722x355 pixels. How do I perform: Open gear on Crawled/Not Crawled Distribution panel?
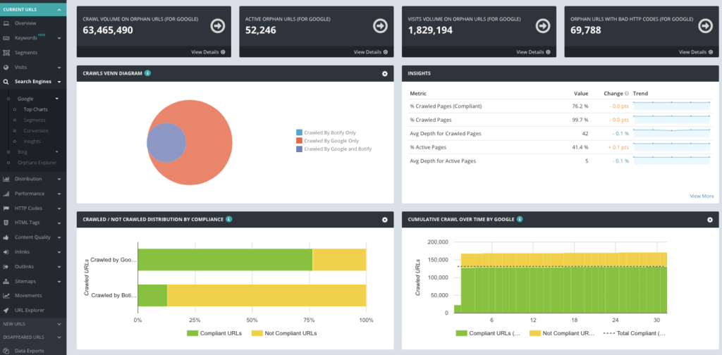point(384,220)
